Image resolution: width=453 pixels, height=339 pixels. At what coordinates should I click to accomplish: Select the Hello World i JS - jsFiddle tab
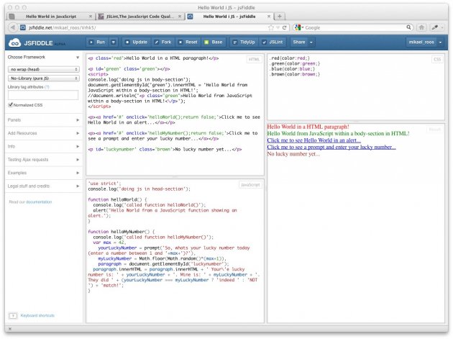pos(229,17)
